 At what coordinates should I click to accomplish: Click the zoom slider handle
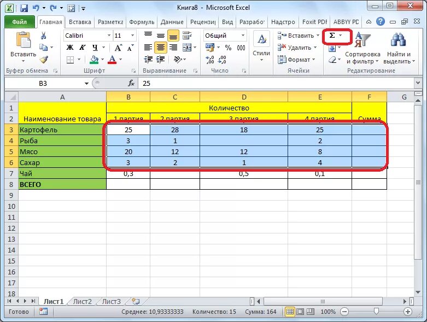point(376,311)
